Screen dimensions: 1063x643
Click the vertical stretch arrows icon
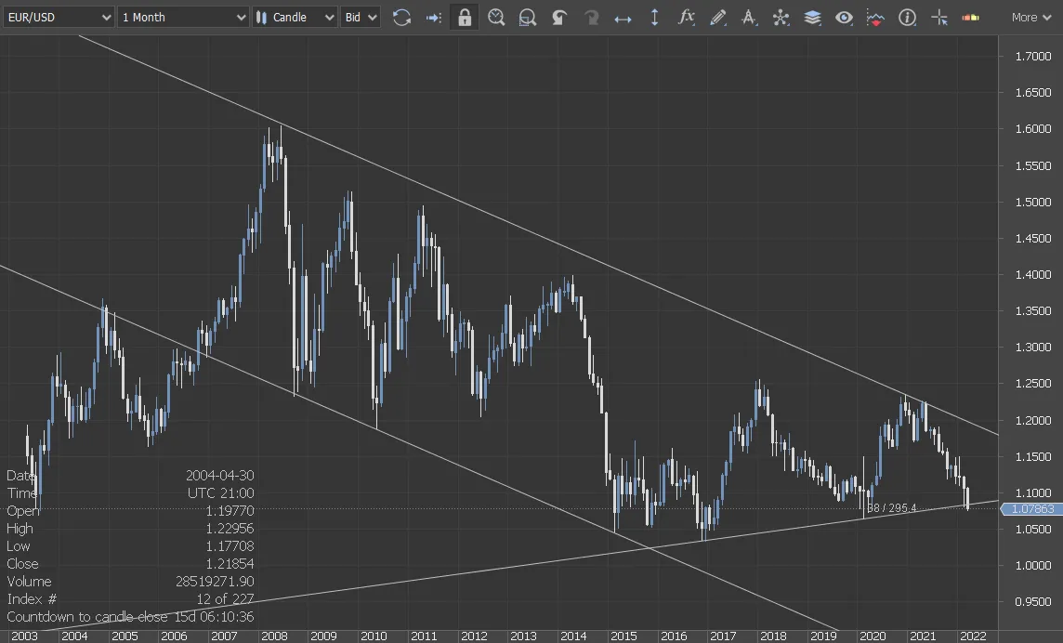point(654,17)
